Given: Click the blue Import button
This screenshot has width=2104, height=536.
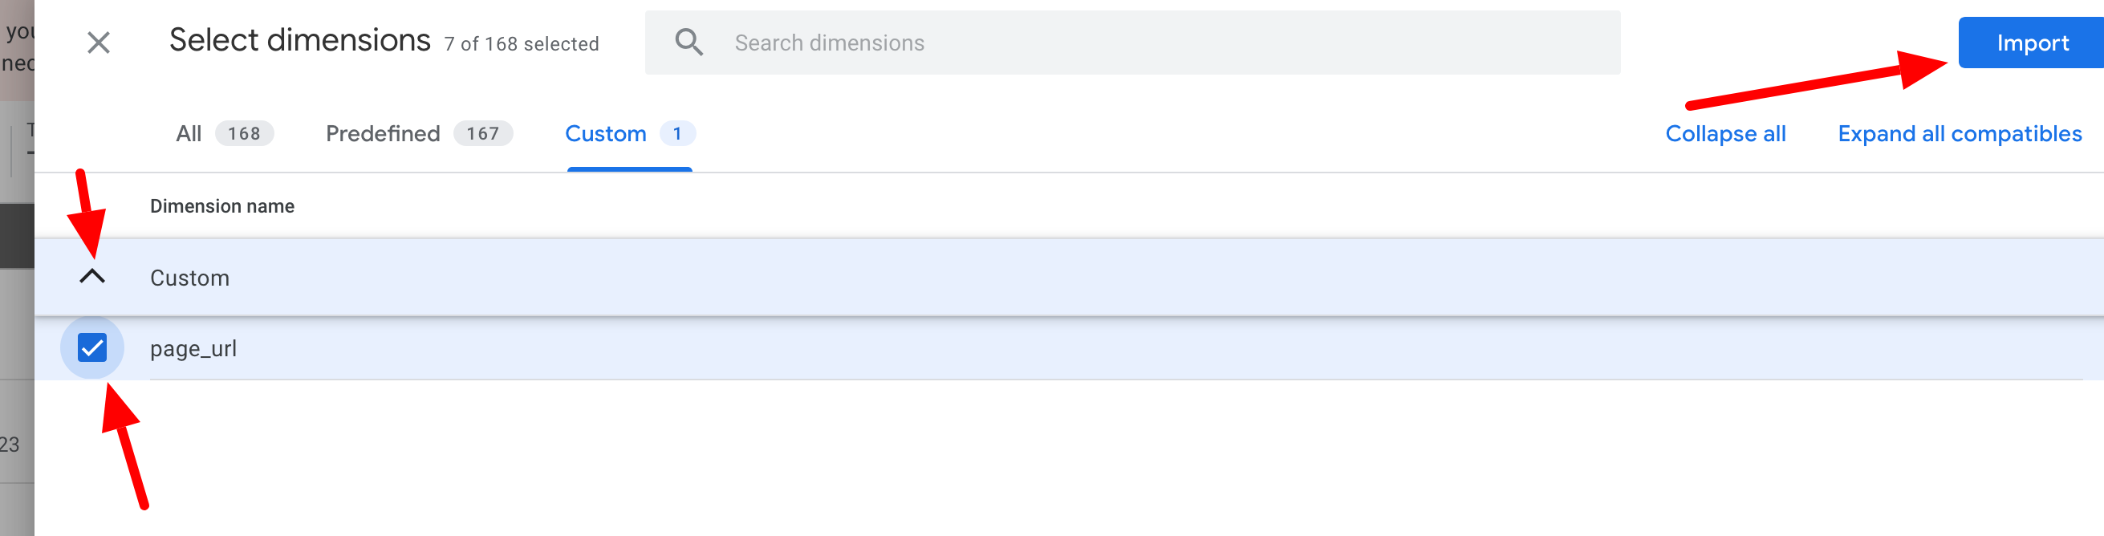Looking at the screenshot, I should [2031, 43].
